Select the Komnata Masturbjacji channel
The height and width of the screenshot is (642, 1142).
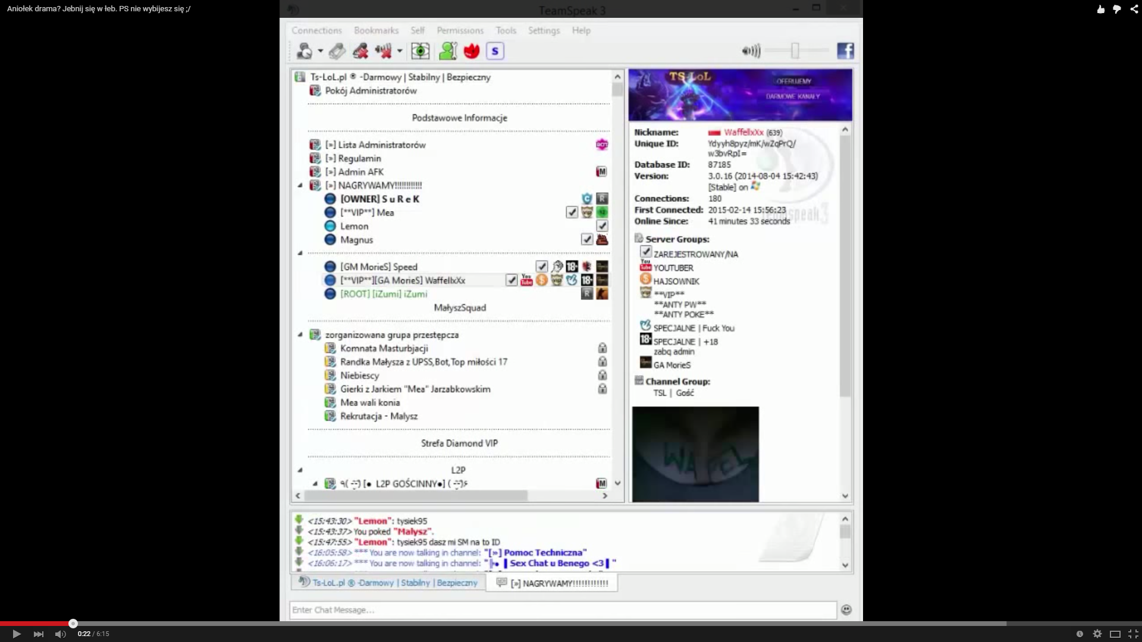pos(384,348)
